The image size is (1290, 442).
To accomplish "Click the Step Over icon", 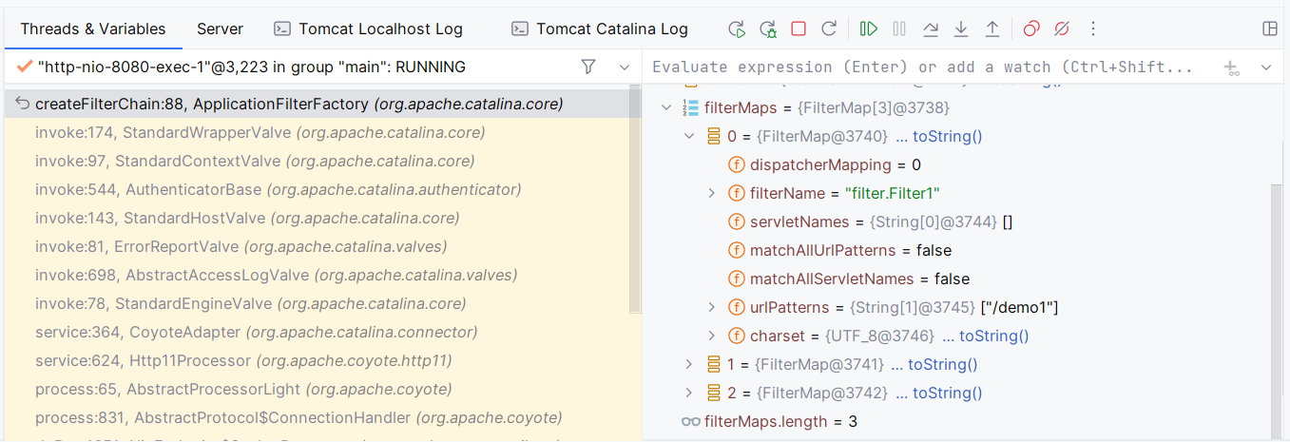I will (931, 29).
